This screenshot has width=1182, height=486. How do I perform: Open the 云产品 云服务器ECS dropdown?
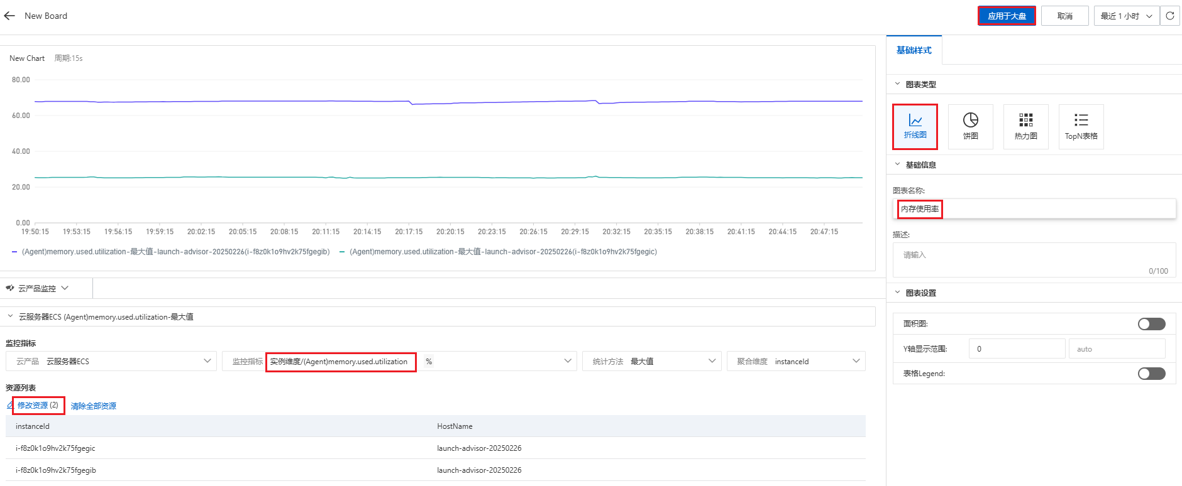[111, 361]
